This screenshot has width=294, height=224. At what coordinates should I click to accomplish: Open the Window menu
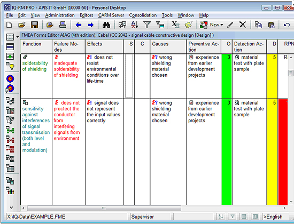tap(186, 15)
